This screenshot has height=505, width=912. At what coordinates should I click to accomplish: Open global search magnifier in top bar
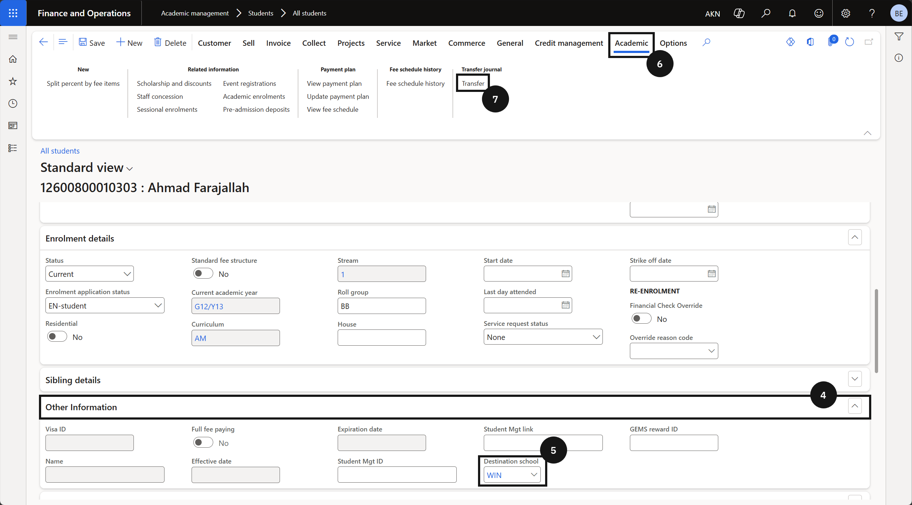(x=766, y=13)
